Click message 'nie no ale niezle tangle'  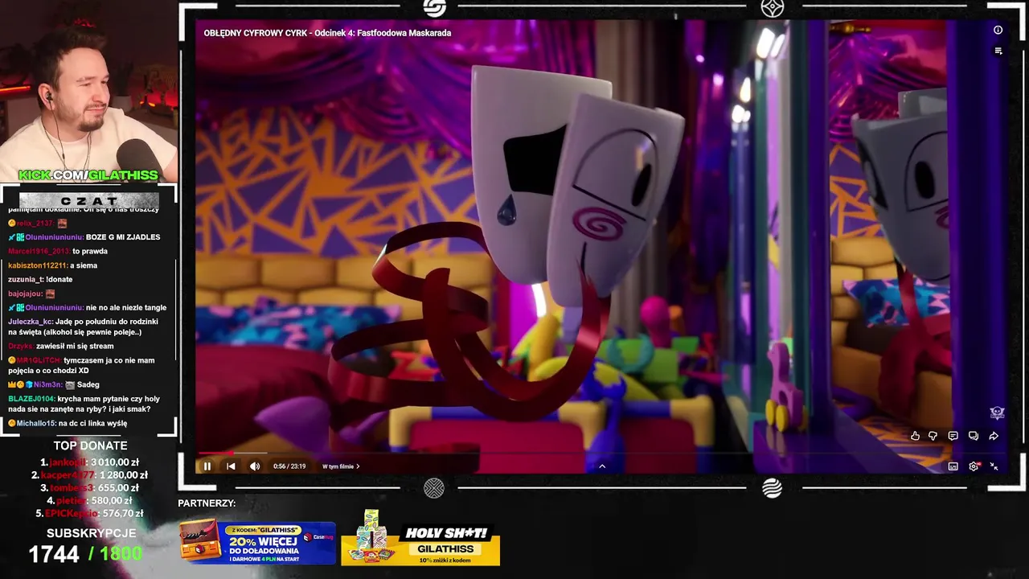pyautogui.click(x=126, y=307)
